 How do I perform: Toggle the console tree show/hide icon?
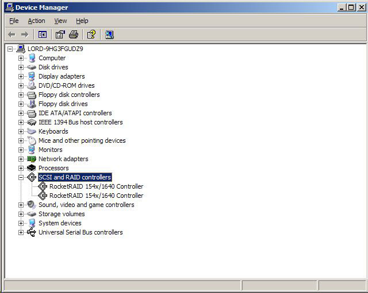(43, 34)
